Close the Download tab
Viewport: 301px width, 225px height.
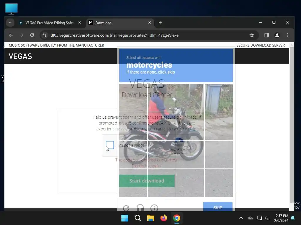tap(150, 23)
